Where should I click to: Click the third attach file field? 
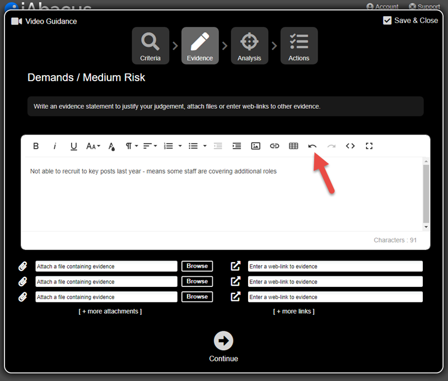[106, 297]
